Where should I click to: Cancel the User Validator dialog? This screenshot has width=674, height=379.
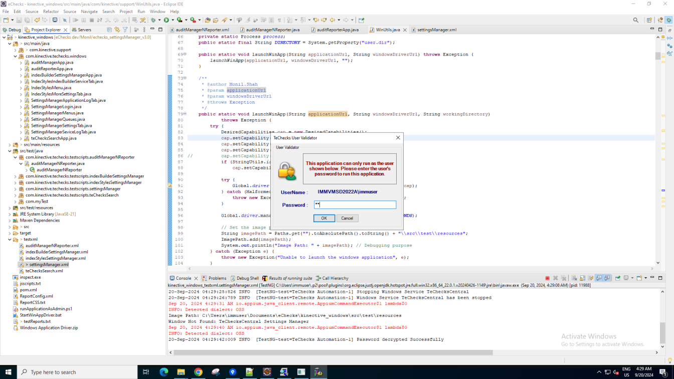point(347,218)
